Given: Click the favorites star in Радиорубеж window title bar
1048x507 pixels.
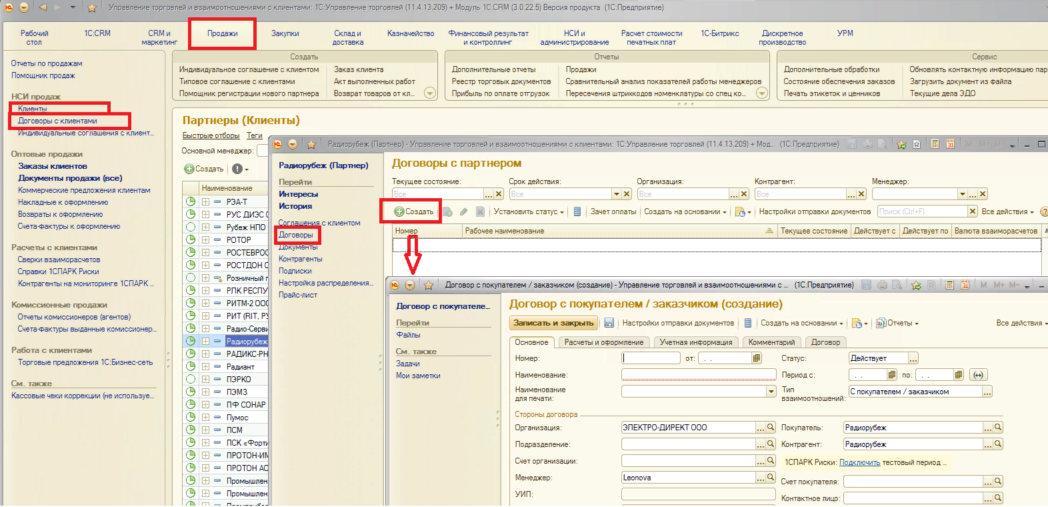Looking at the screenshot, I should (311, 144).
